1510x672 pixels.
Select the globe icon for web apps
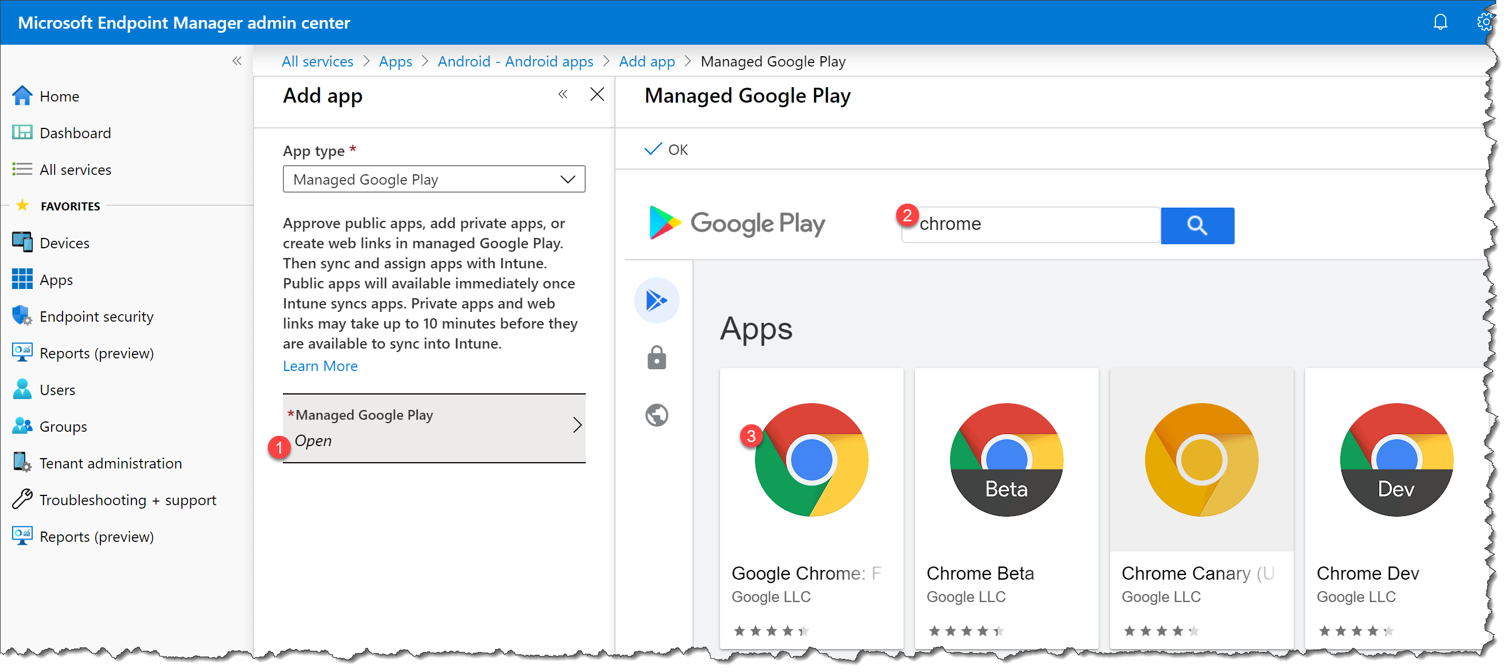pyautogui.click(x=656, y=415)
